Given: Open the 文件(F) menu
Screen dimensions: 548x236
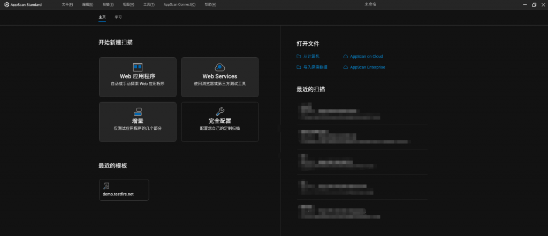Looking at the screenshot, I should 67,4.
